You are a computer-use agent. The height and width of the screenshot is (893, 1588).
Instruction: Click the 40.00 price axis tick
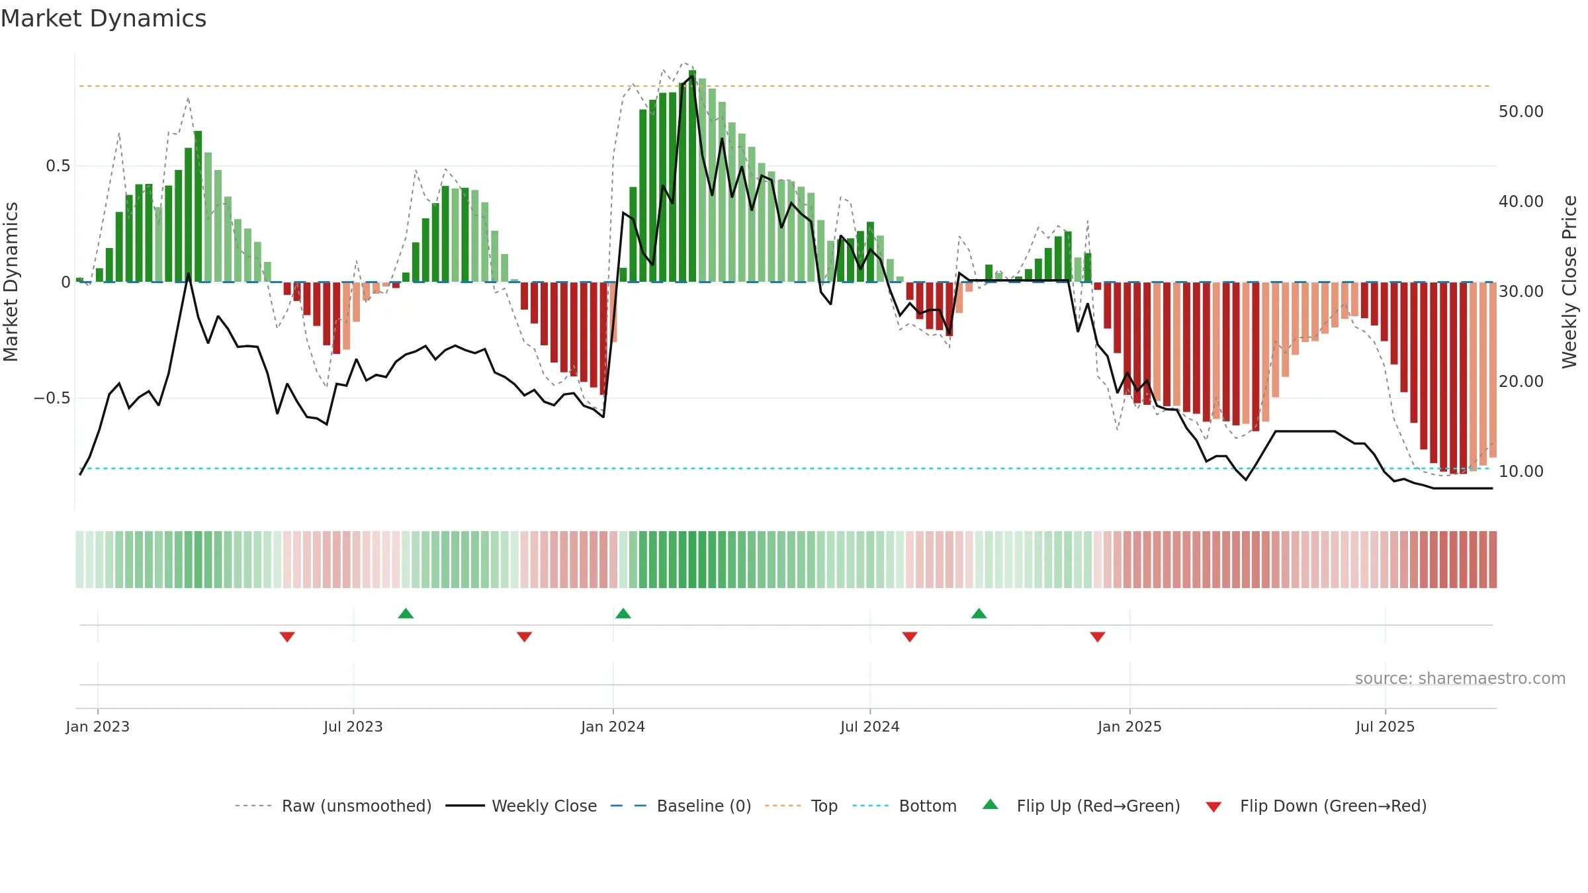click(1521, 202)
